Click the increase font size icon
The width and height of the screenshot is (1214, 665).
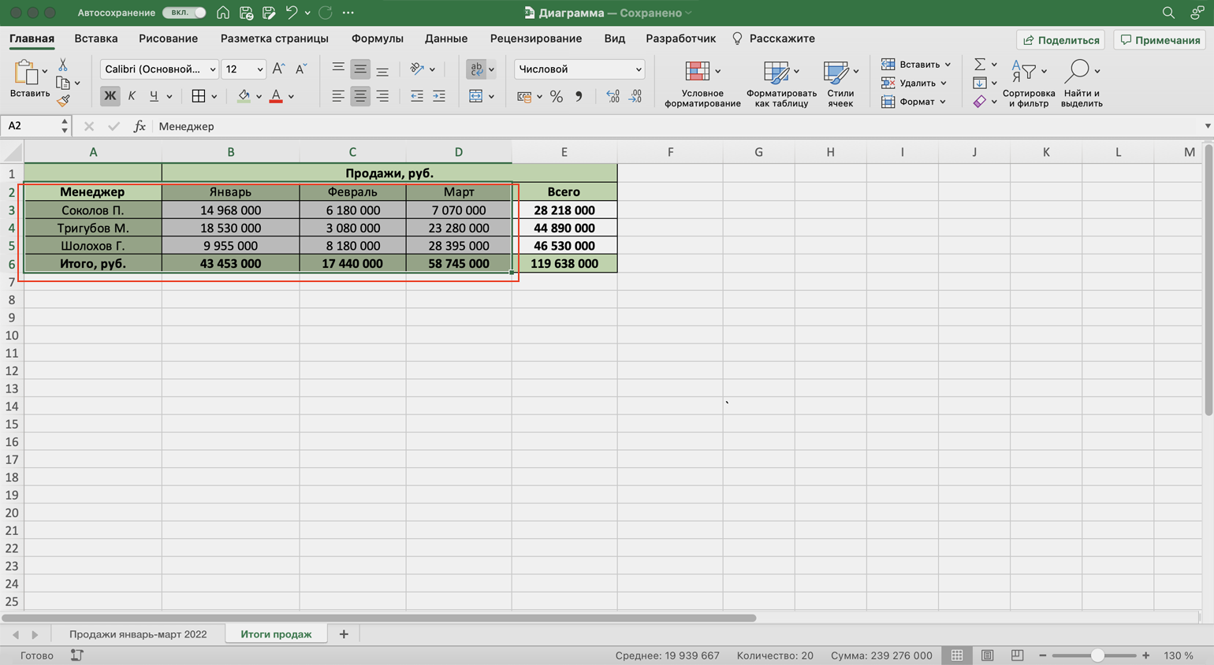(x=278, y=69)
